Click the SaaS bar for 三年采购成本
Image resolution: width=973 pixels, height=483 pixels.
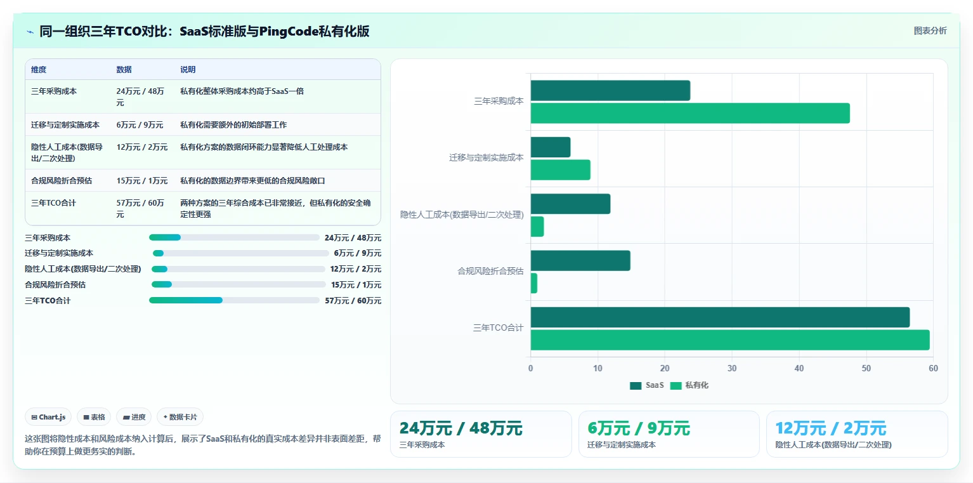[x=610, y=91]
